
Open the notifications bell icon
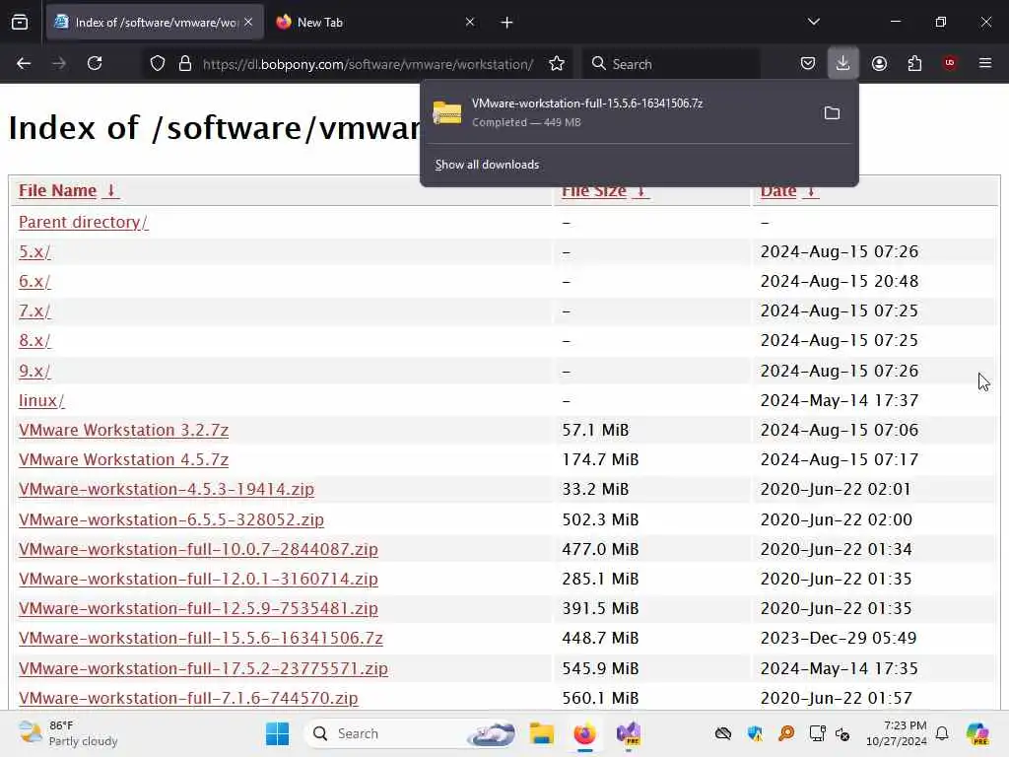coord(942,733)
